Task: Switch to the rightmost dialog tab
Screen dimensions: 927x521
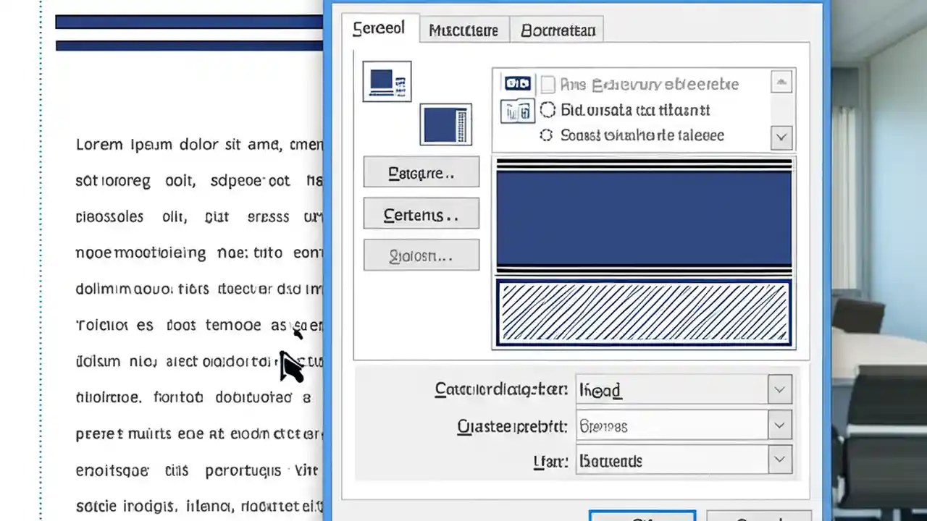Action: tap(557, 30)
